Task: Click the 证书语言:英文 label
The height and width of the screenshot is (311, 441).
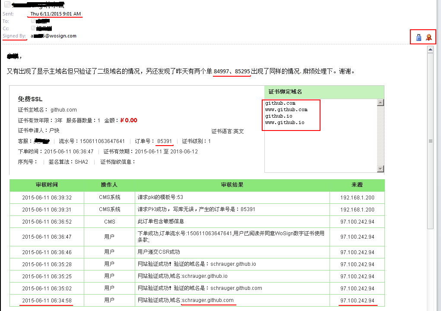Action: (x=228, y=131)
